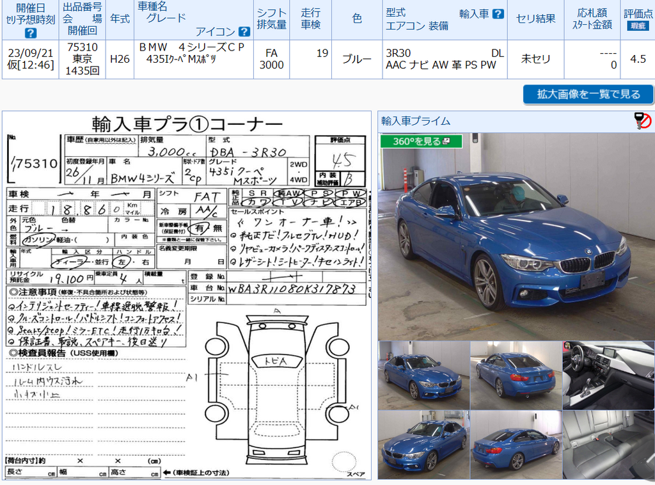
Task: Open the help icon beside アイコン
Action: coord(244,32)
